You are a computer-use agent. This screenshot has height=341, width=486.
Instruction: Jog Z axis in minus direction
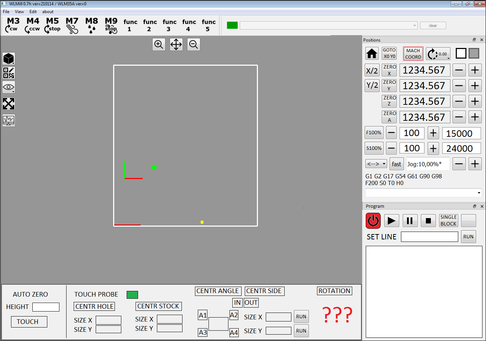coord(459,101)
